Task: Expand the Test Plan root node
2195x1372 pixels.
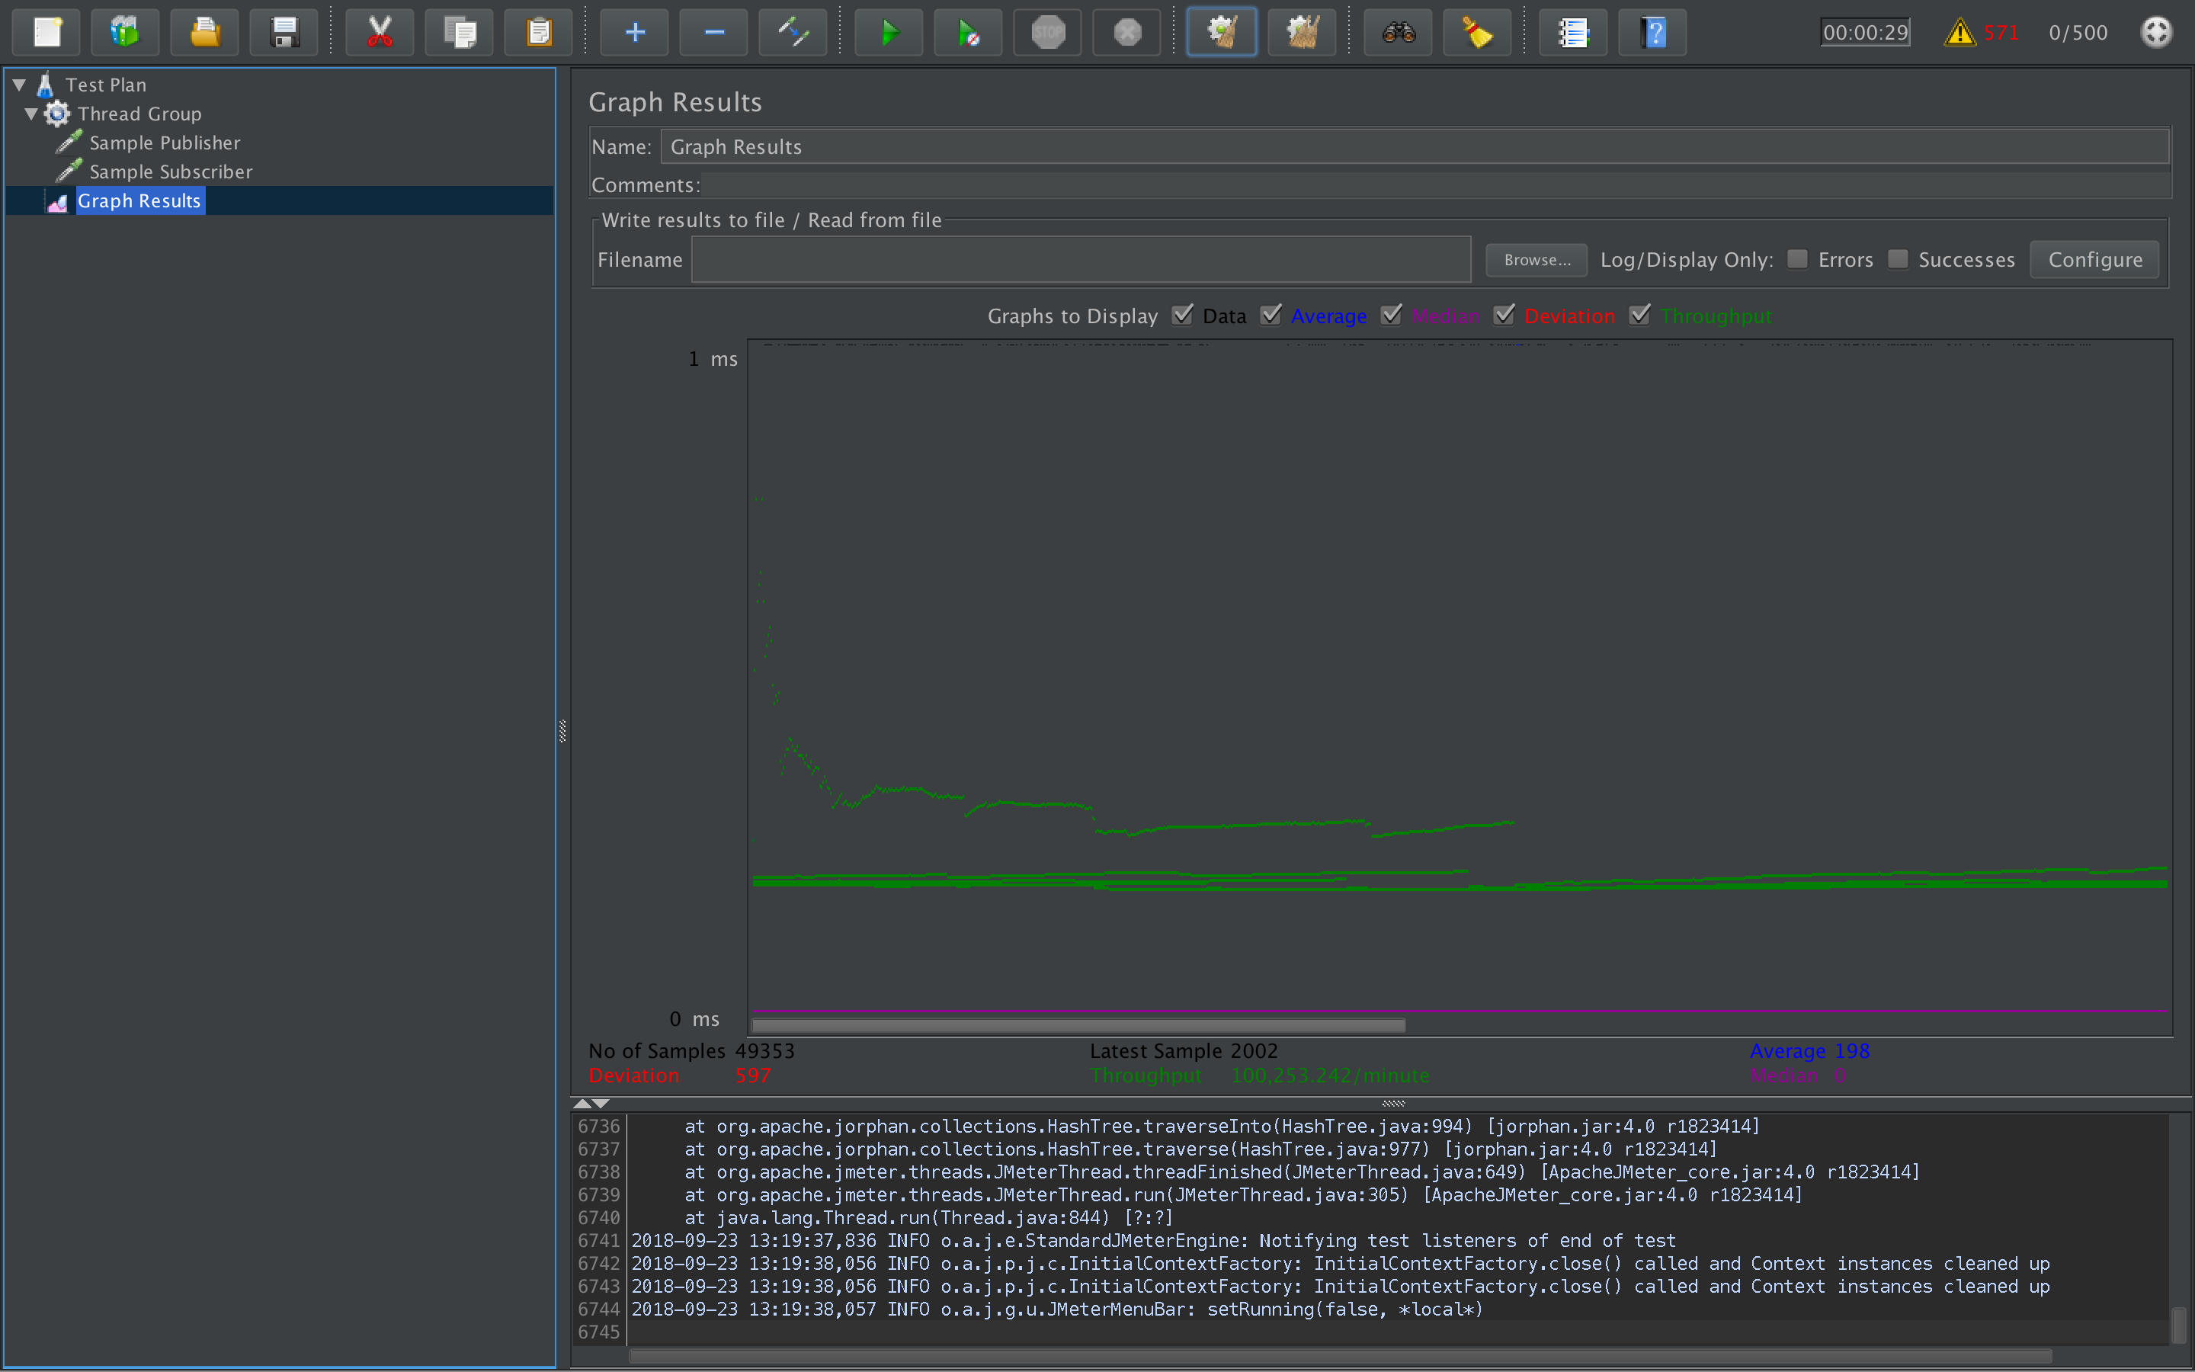Action: coord(19,84)
